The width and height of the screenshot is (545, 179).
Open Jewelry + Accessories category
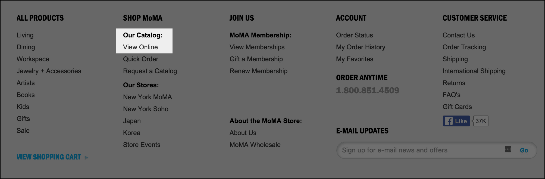click(49, 71)
